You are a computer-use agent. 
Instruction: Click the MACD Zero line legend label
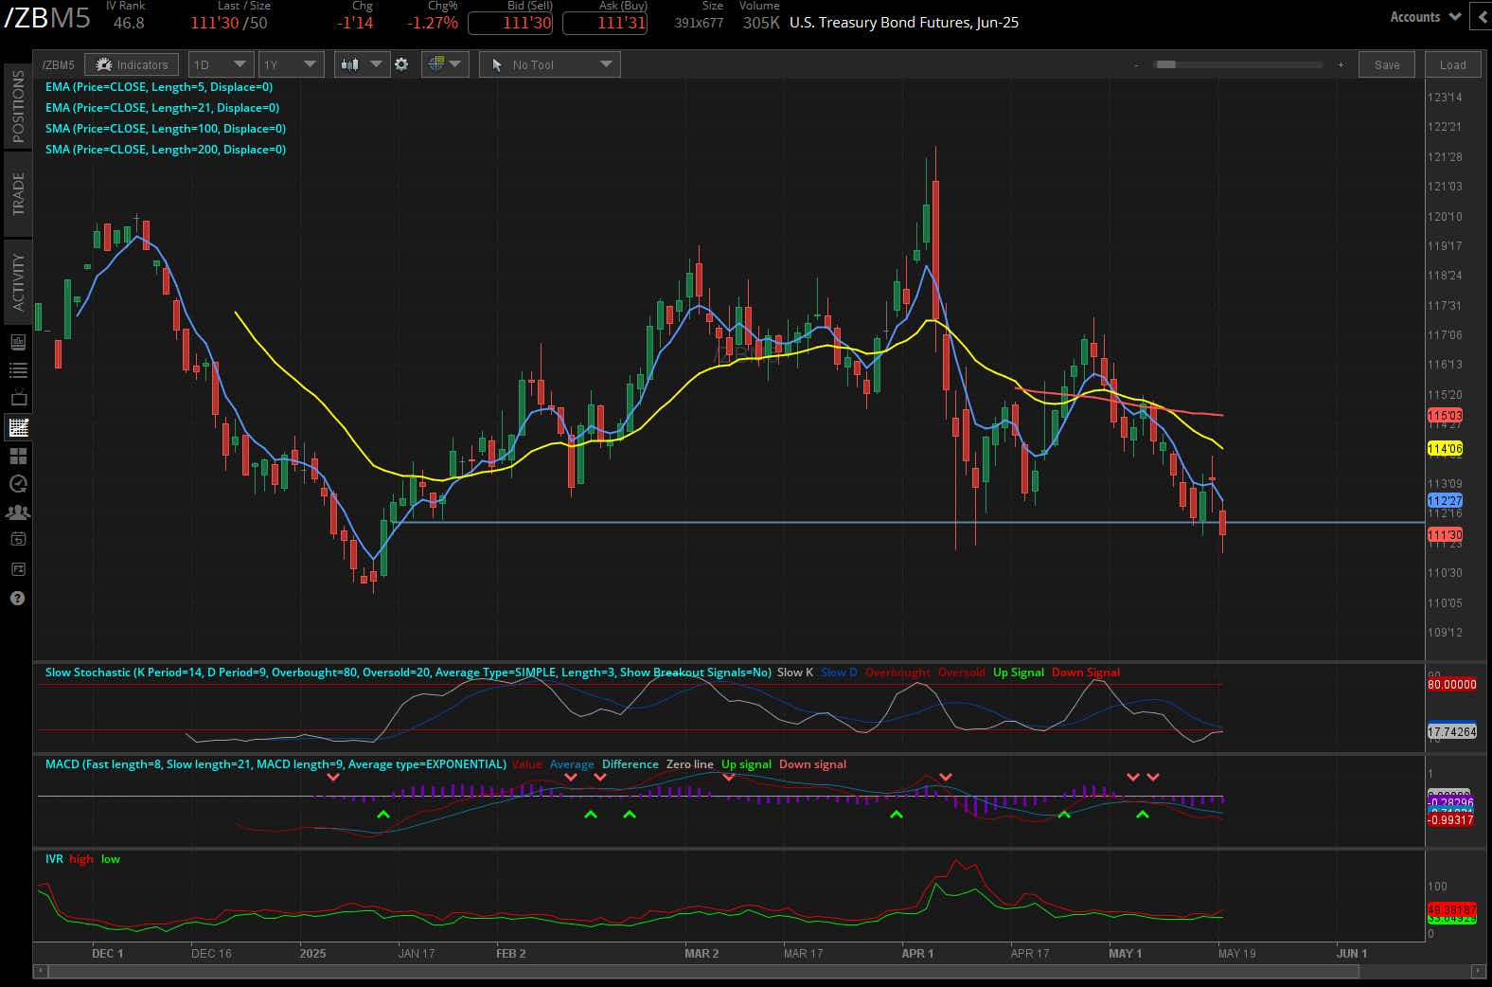(x=690, y=764)
